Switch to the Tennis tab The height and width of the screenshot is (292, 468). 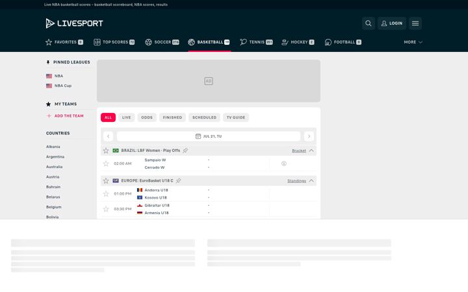tap(256, 42)
